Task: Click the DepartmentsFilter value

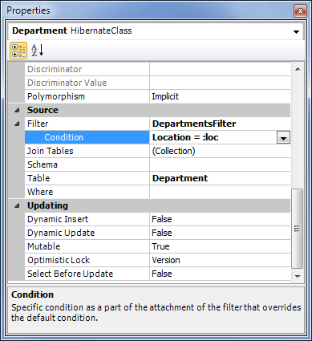Action: [x=194, y=124]
